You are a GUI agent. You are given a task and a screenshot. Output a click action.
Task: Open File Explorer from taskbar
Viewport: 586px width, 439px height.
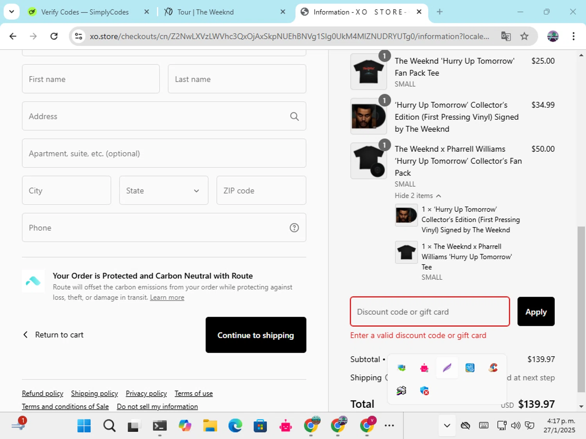click(x=210, y=426)
